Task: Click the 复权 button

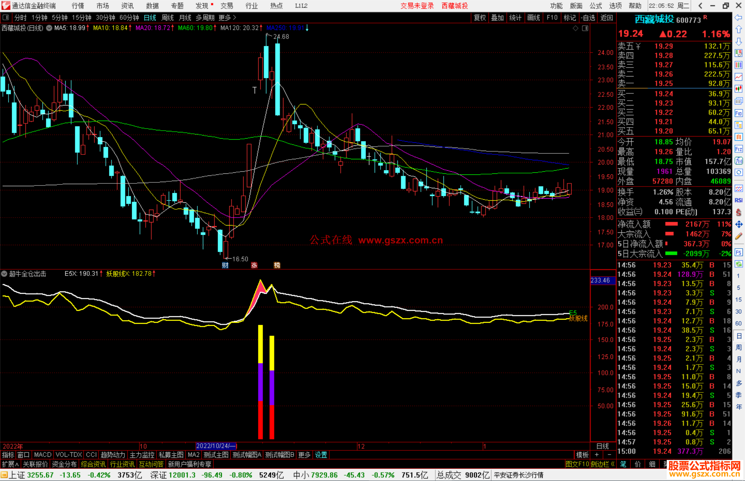Action: click(x=480, y=18)
